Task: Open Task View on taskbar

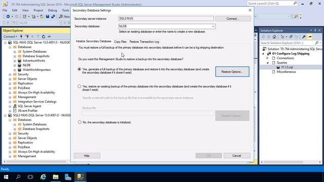Action: coord(30,177)
